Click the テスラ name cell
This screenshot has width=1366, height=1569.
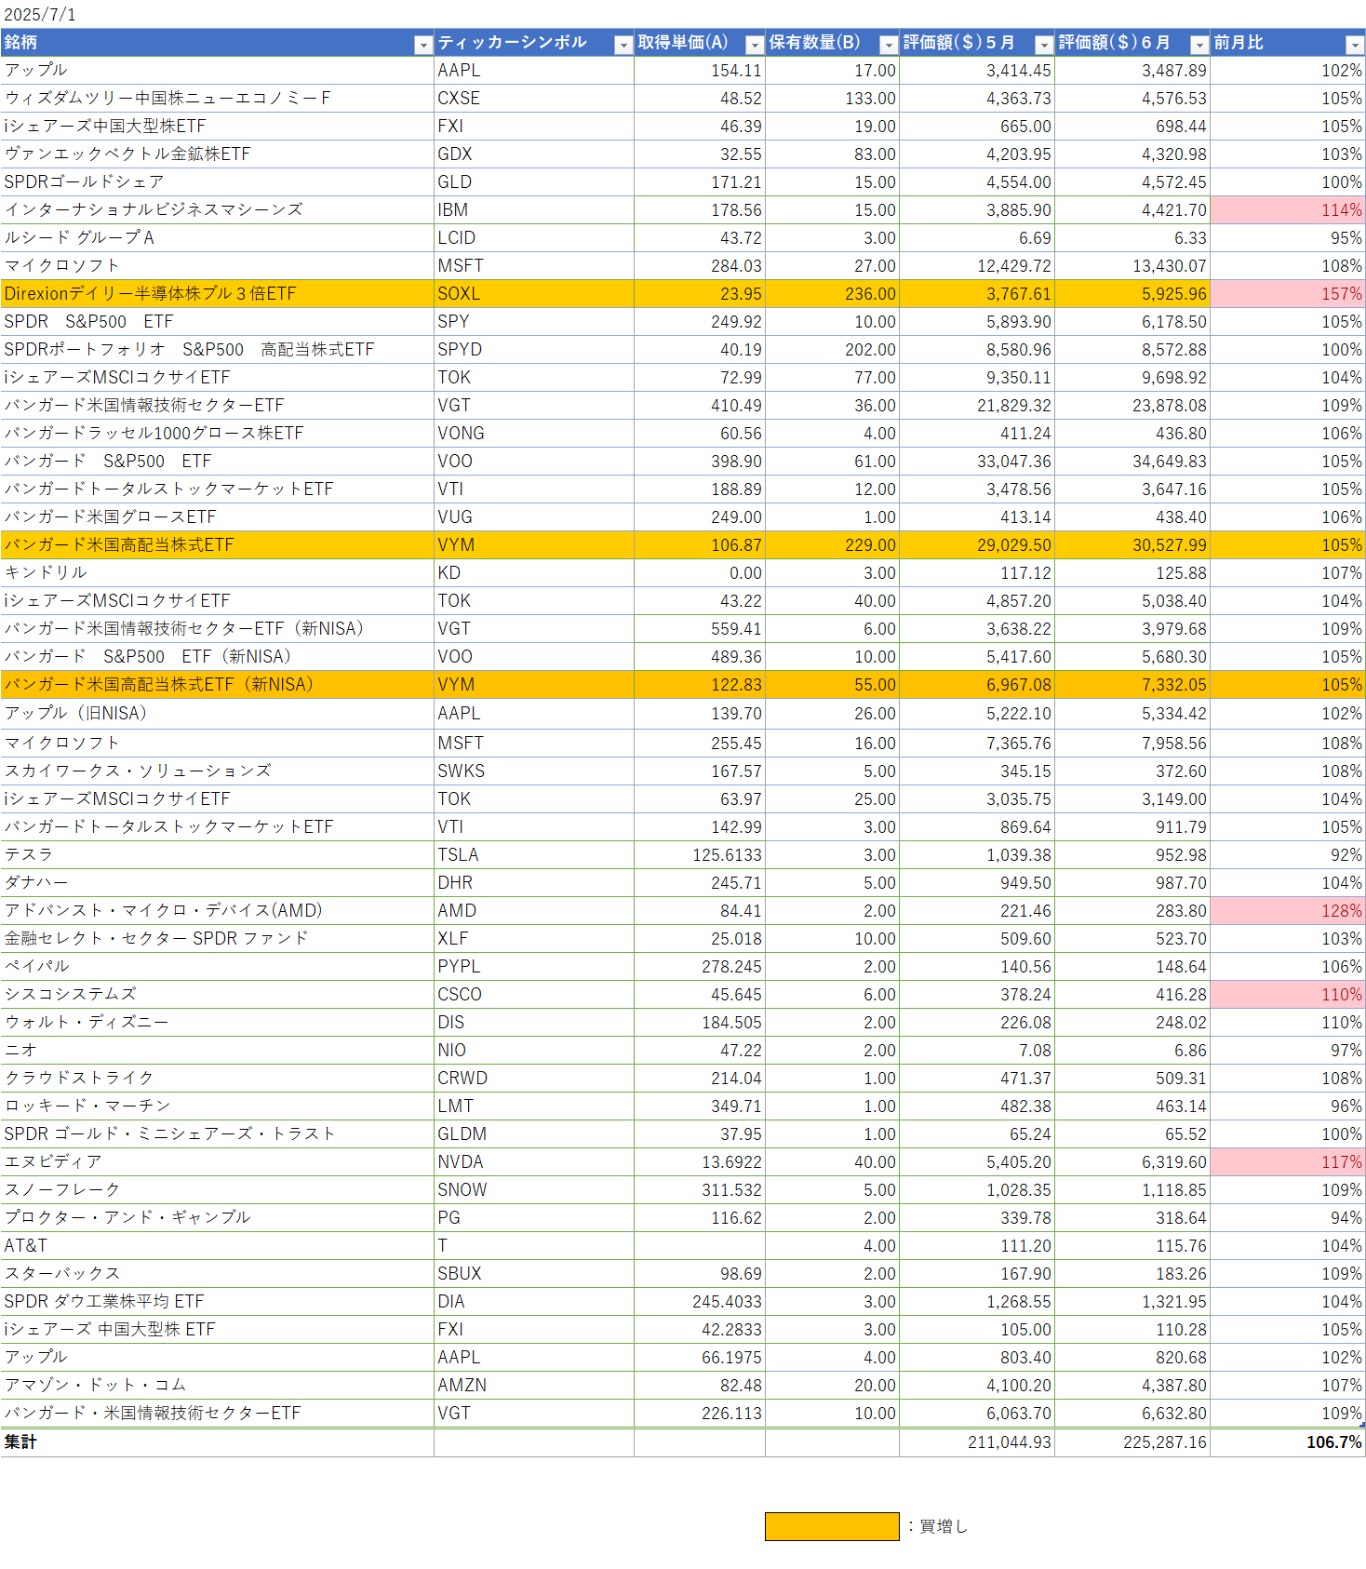click(217, 855)
